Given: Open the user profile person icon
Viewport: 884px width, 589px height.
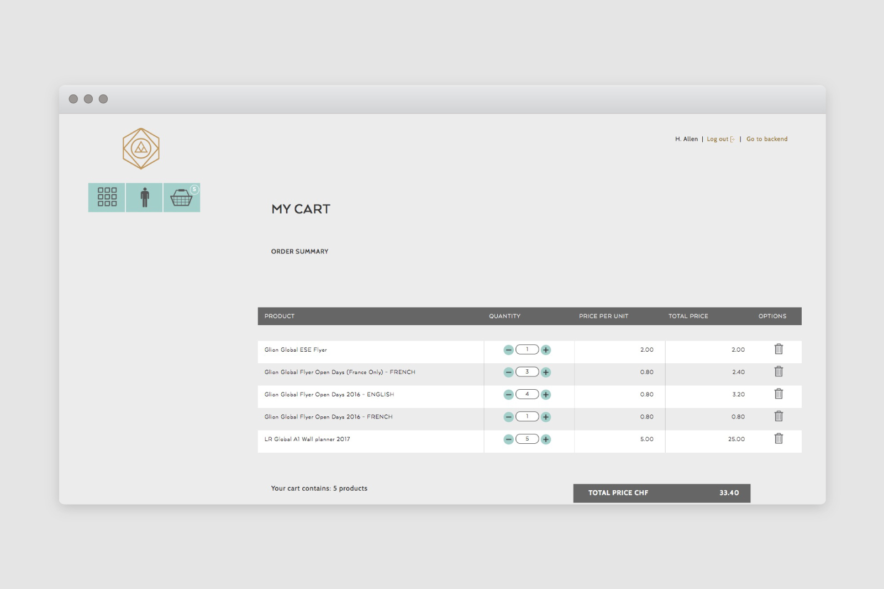Looking at the screenshot, I should [144, 197].
